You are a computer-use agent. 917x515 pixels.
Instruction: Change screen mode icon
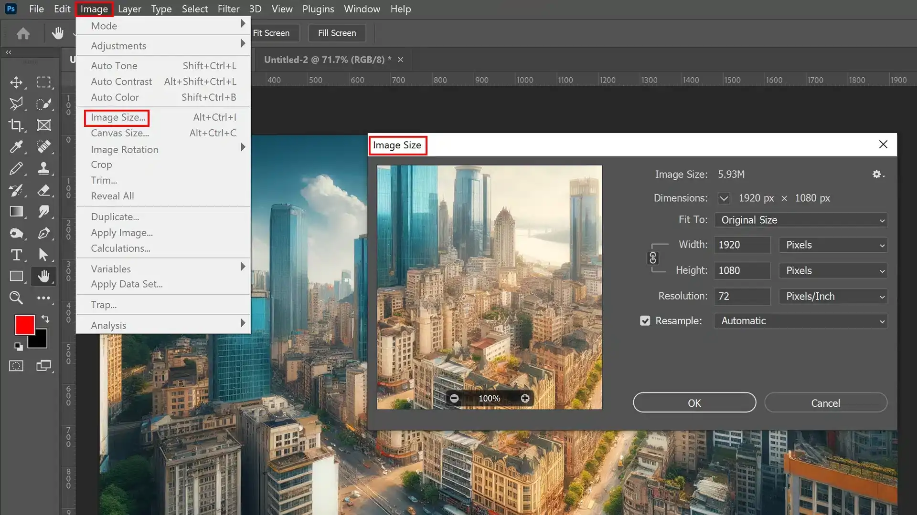coord(43,366)
